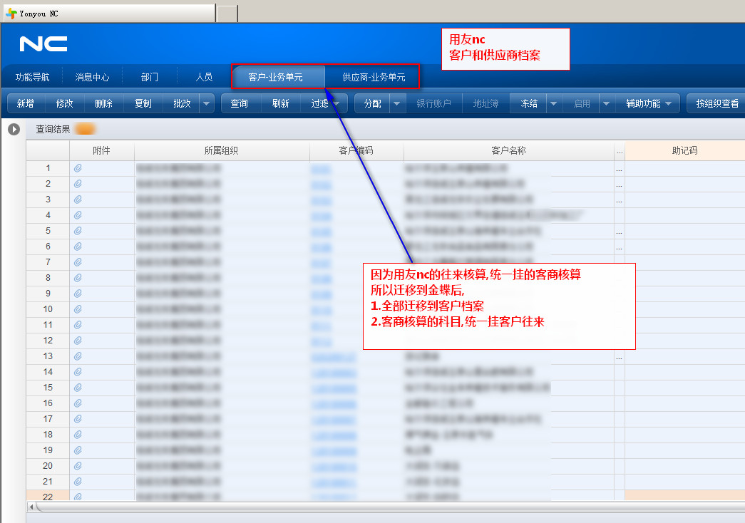This screenshot has height=523, width=745.
Task: Open attachment paperclip in row 5
Action: (x=78, y=231)
